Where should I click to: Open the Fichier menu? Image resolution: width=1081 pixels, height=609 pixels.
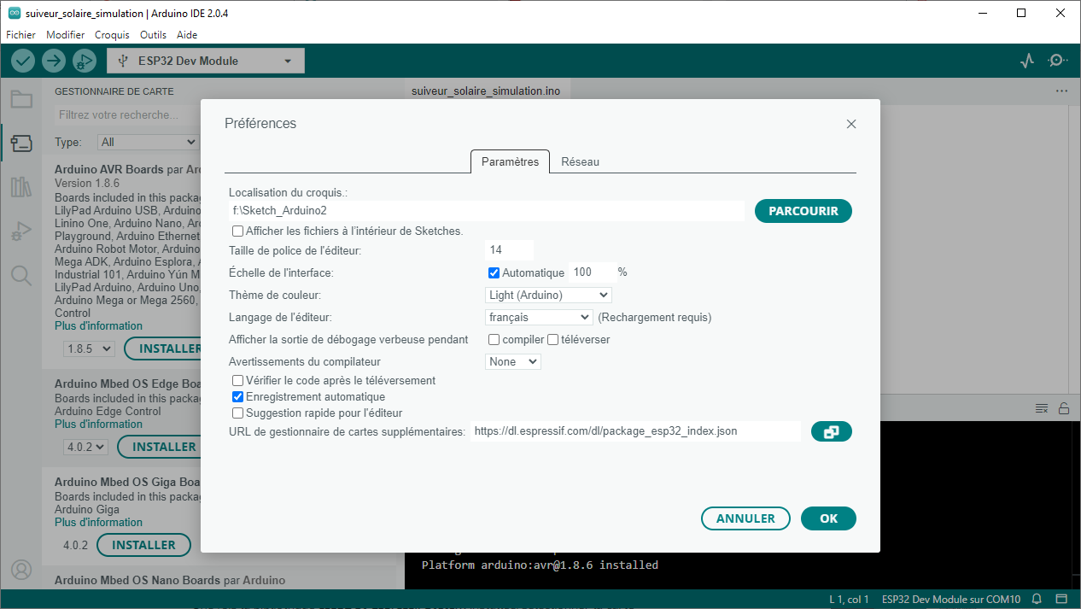[21, 35]
